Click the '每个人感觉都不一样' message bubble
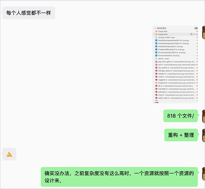205x189 pixels. click(x=29, y=13)
